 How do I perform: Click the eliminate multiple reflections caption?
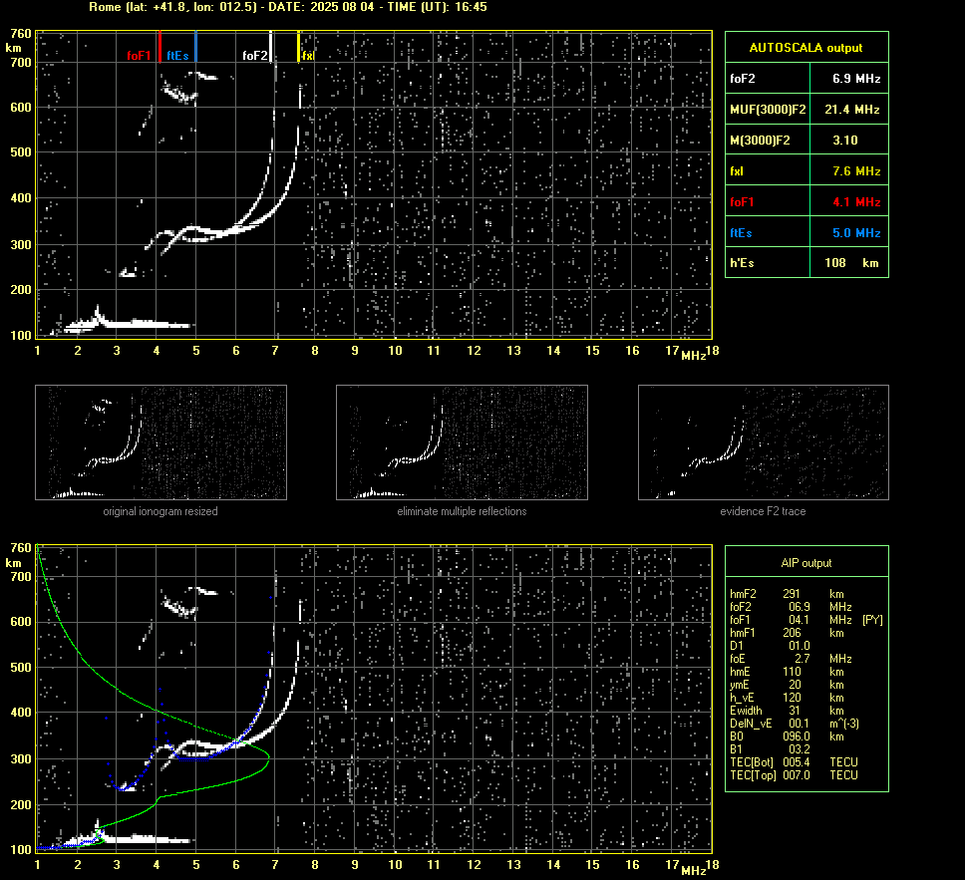click(x=462, y=511)
